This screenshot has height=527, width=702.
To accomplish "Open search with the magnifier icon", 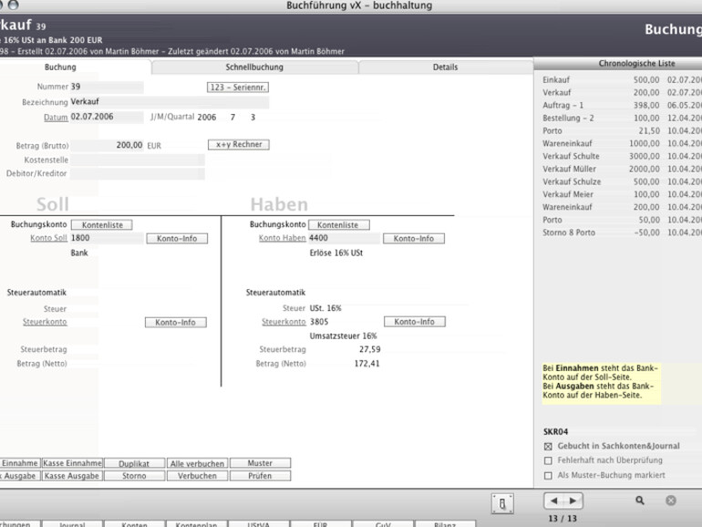I will [x=640, y=501].
